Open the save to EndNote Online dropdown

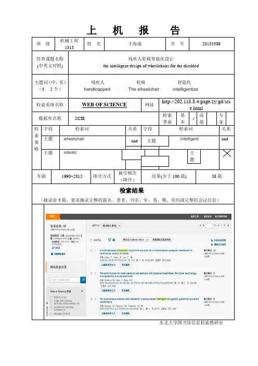[x=136, y=240]
